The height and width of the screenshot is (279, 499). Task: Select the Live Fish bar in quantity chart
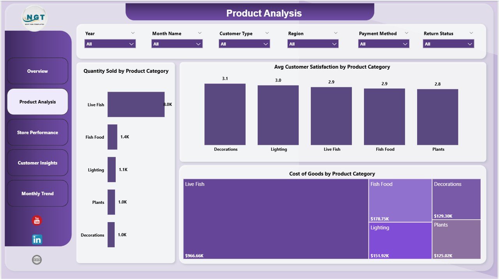[x=136, y=104]
